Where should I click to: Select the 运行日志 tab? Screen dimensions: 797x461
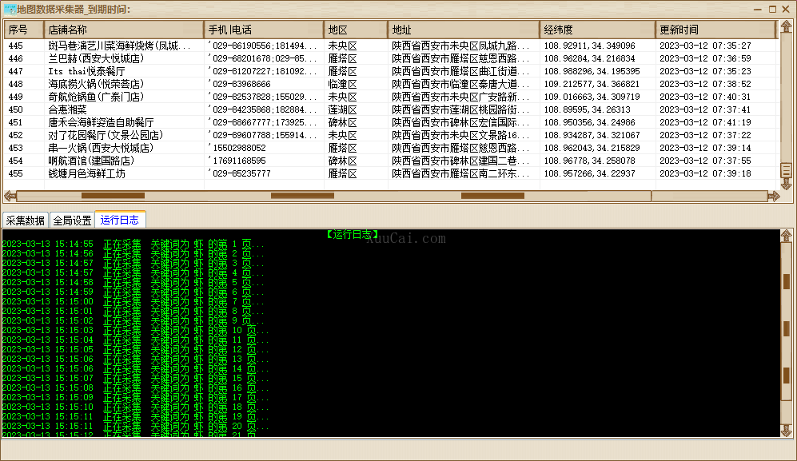pyautogui.click(x=120, y=221)
